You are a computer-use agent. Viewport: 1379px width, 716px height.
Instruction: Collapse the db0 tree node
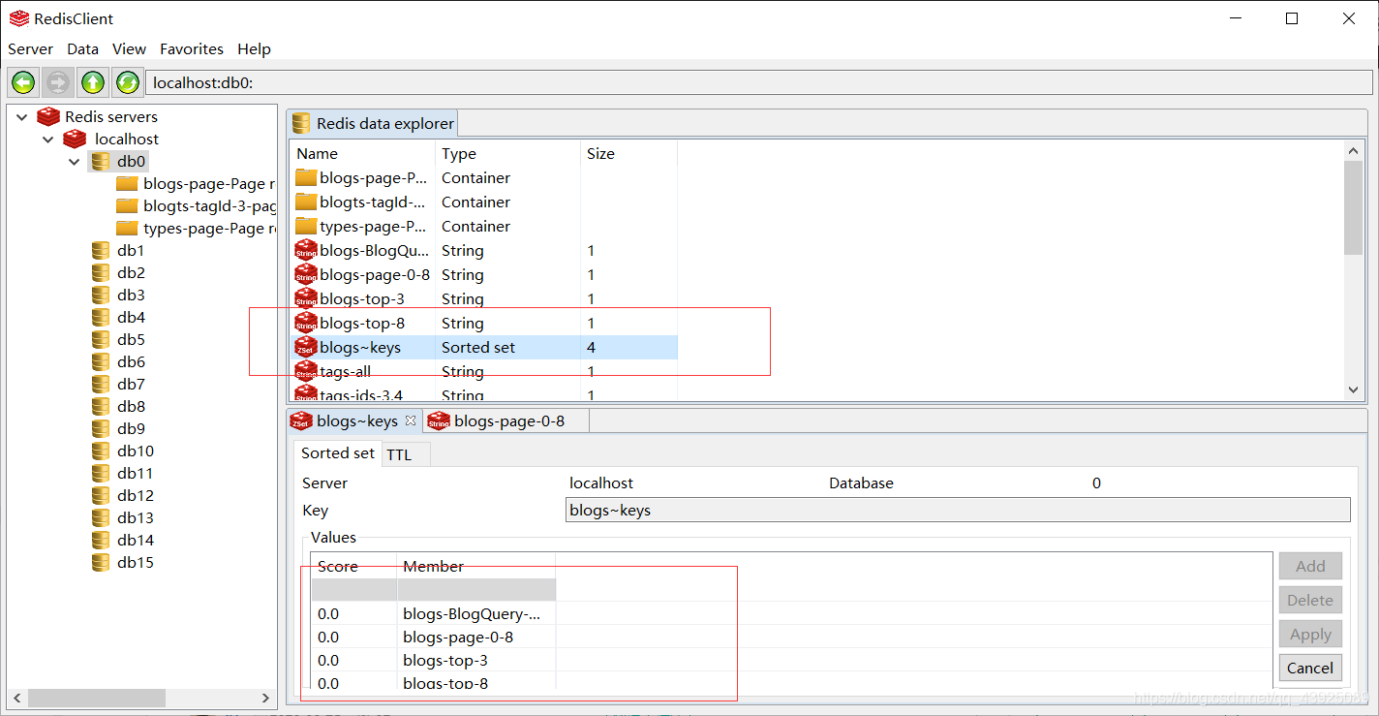click(74, 162)
